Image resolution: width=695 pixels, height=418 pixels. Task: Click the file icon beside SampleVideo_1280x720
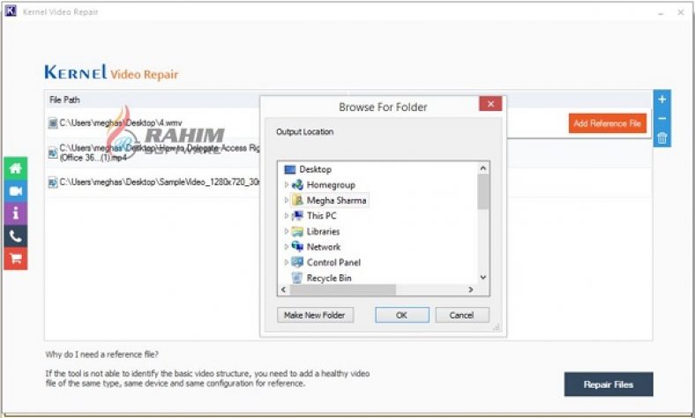tap(53, 183)
